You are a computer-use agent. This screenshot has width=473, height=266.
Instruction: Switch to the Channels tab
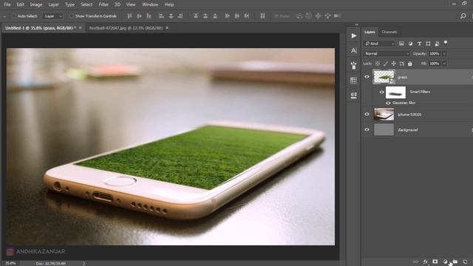point(389,32)
